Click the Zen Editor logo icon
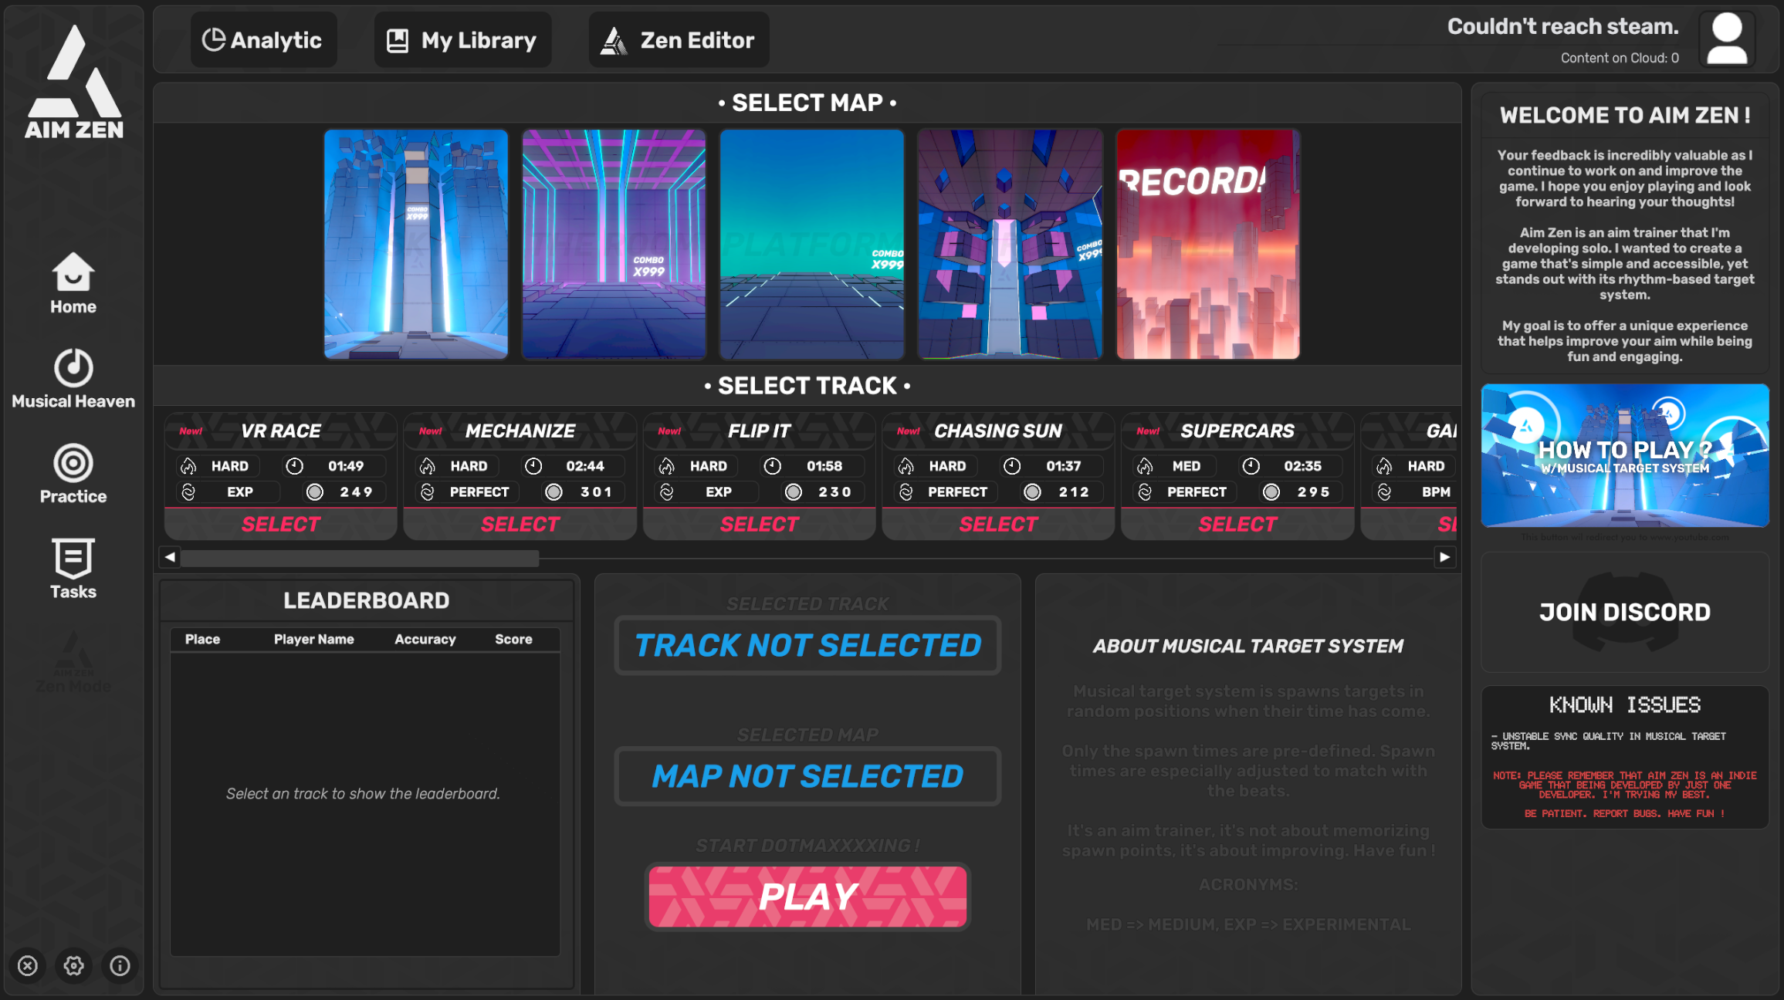The image size is (1784, 1000). pos(614,40)
